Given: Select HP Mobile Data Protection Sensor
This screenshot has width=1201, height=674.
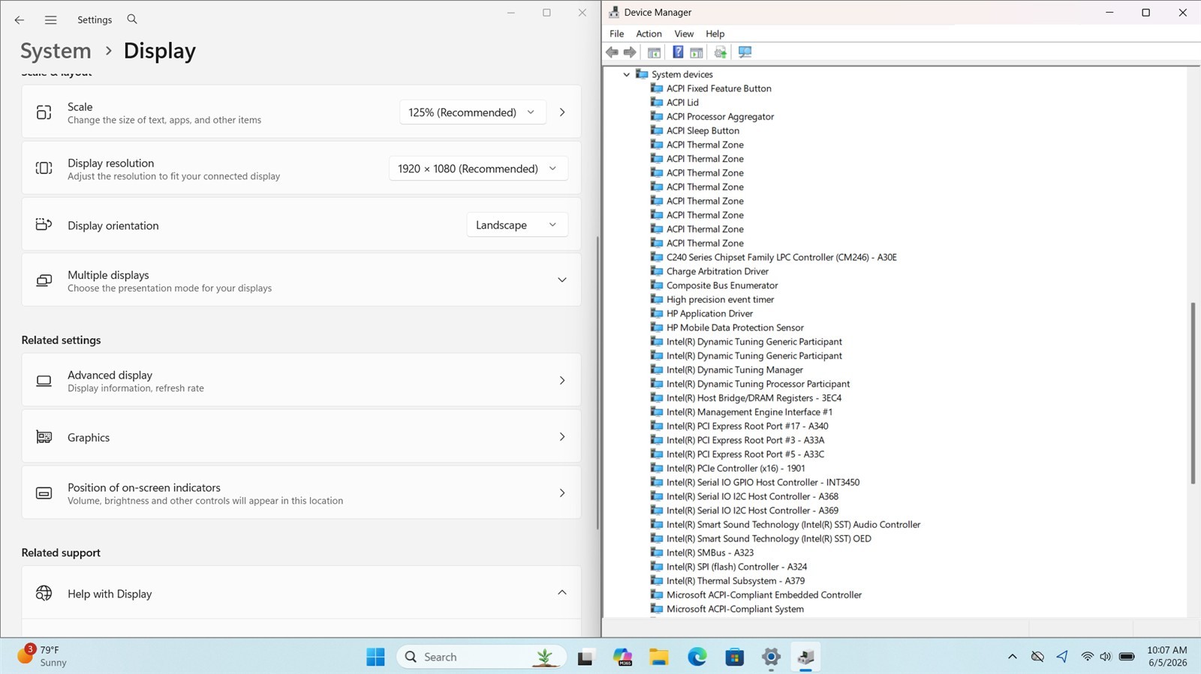Looking at the screenshot, I should click(735, 328).
